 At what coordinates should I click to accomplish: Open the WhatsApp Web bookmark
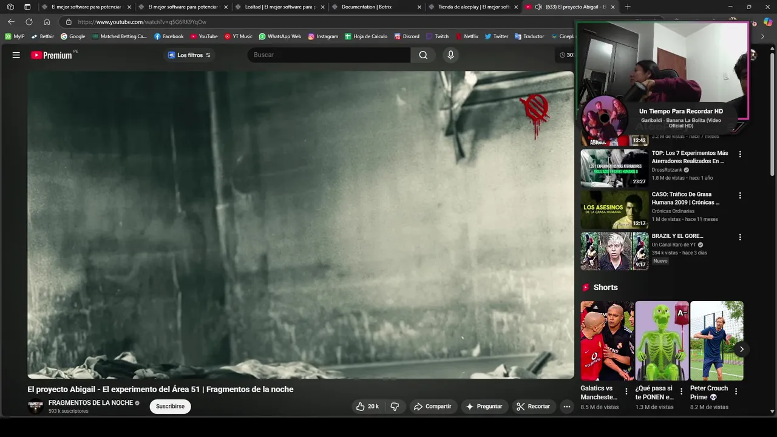point(280,36)
